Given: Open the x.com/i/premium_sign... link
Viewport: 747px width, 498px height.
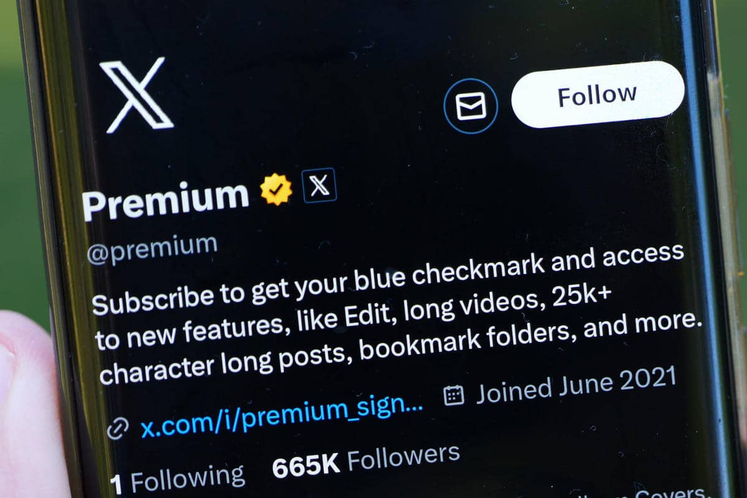Looking at the screenshot, I should [x=282, y=416].
